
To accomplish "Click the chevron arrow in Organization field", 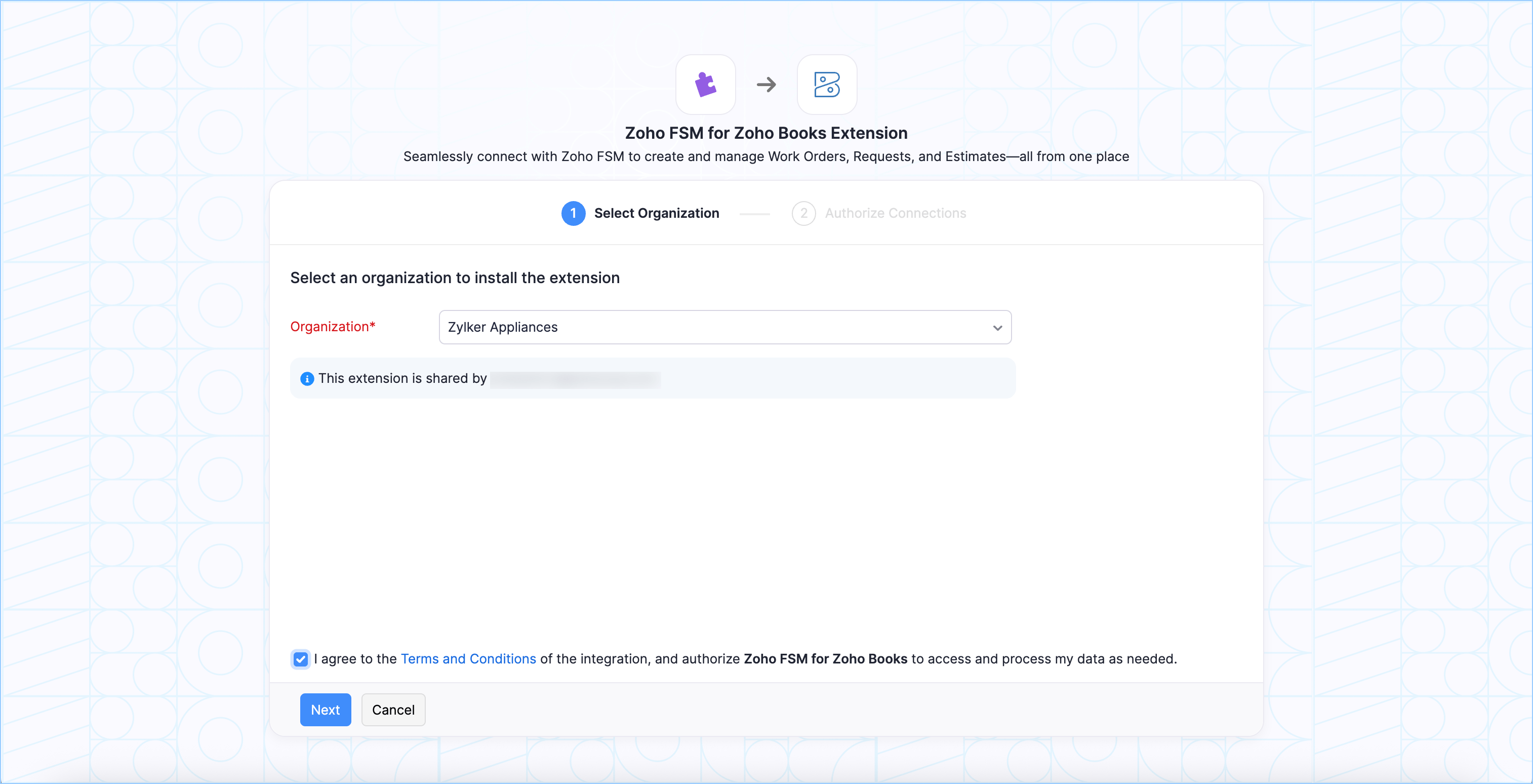I will (x=997, y=328).
